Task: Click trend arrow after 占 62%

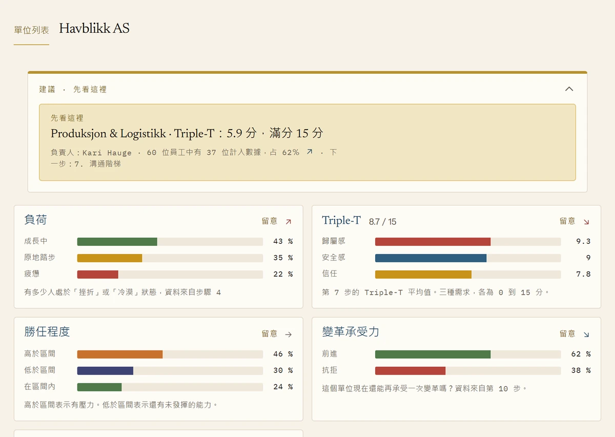Action: (309, 152)
